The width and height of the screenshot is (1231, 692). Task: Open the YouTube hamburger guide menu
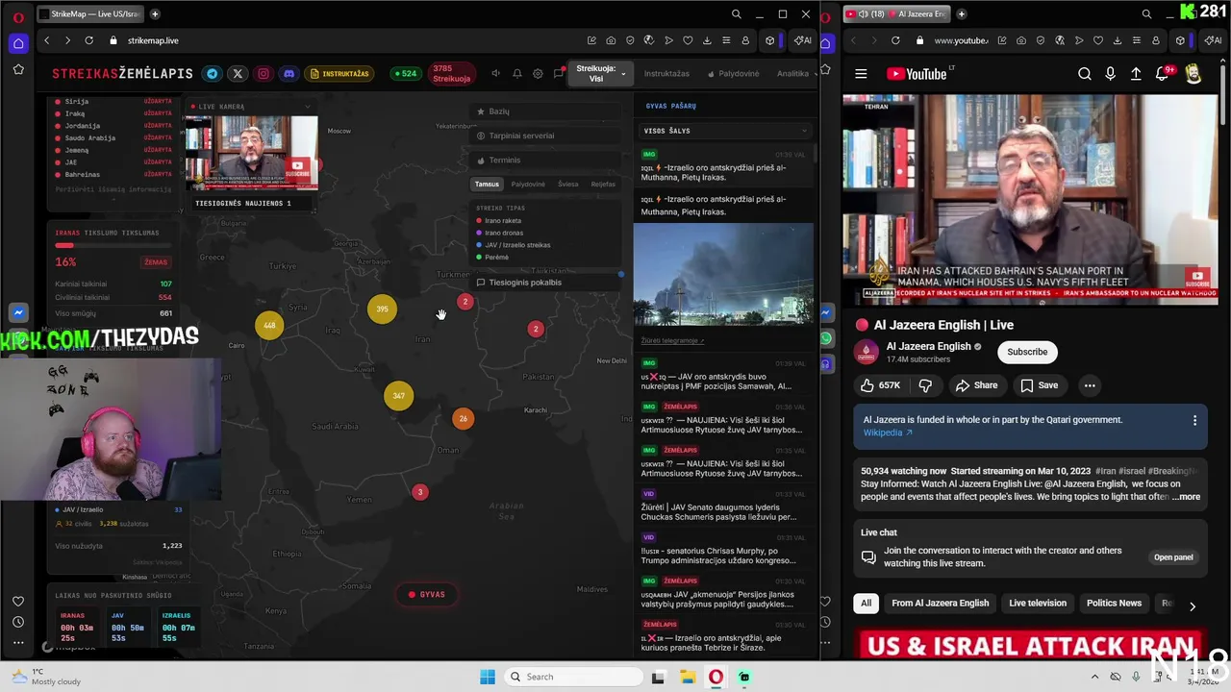coord(861,74)
